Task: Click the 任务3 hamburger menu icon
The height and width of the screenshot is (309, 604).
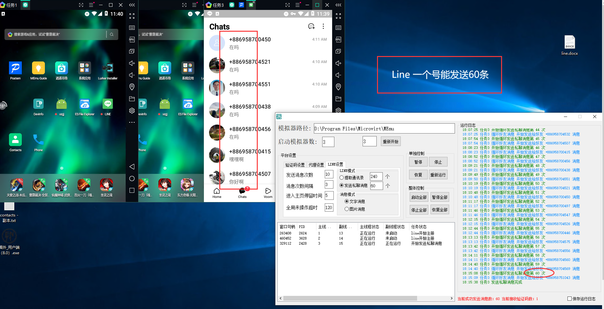Action: 298,5
